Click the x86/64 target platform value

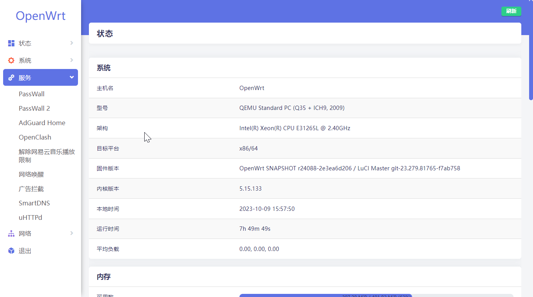(249, 148)
